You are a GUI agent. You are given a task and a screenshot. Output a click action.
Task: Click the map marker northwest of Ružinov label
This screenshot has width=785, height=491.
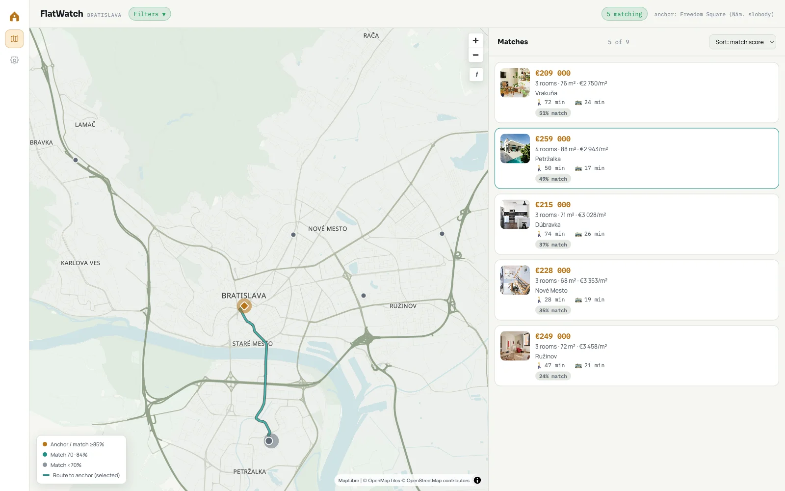(x=364, y=296)
